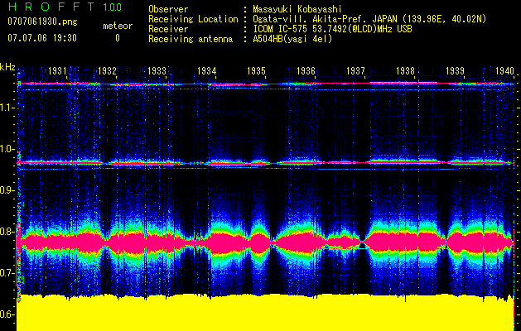Image resolution: width=521 pixels, height=331 pixels.
Task: Click the meteor count value 0
Action: click(x=117, y=38)
